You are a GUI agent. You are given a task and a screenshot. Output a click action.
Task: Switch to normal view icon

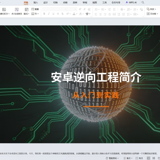[149, 158]
